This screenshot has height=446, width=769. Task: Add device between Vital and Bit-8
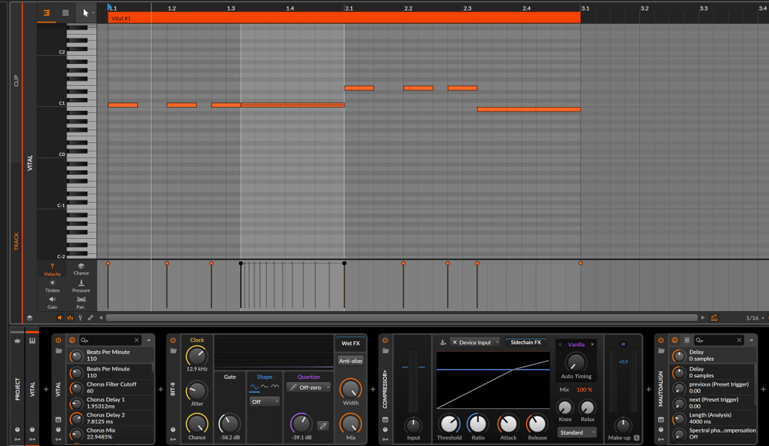click(161, 389)
